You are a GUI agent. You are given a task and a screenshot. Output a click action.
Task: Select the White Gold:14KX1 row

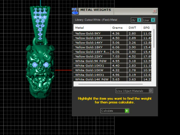click(112, 75)
